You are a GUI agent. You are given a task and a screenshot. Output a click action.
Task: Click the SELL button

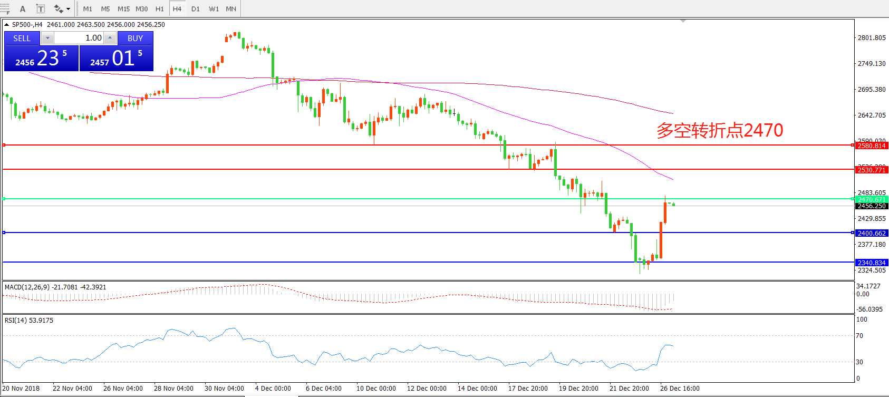[x=22, y=38]
